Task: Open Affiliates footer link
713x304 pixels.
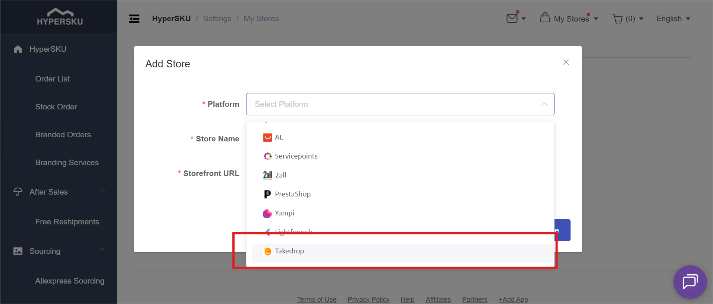Action: (438, 299)
